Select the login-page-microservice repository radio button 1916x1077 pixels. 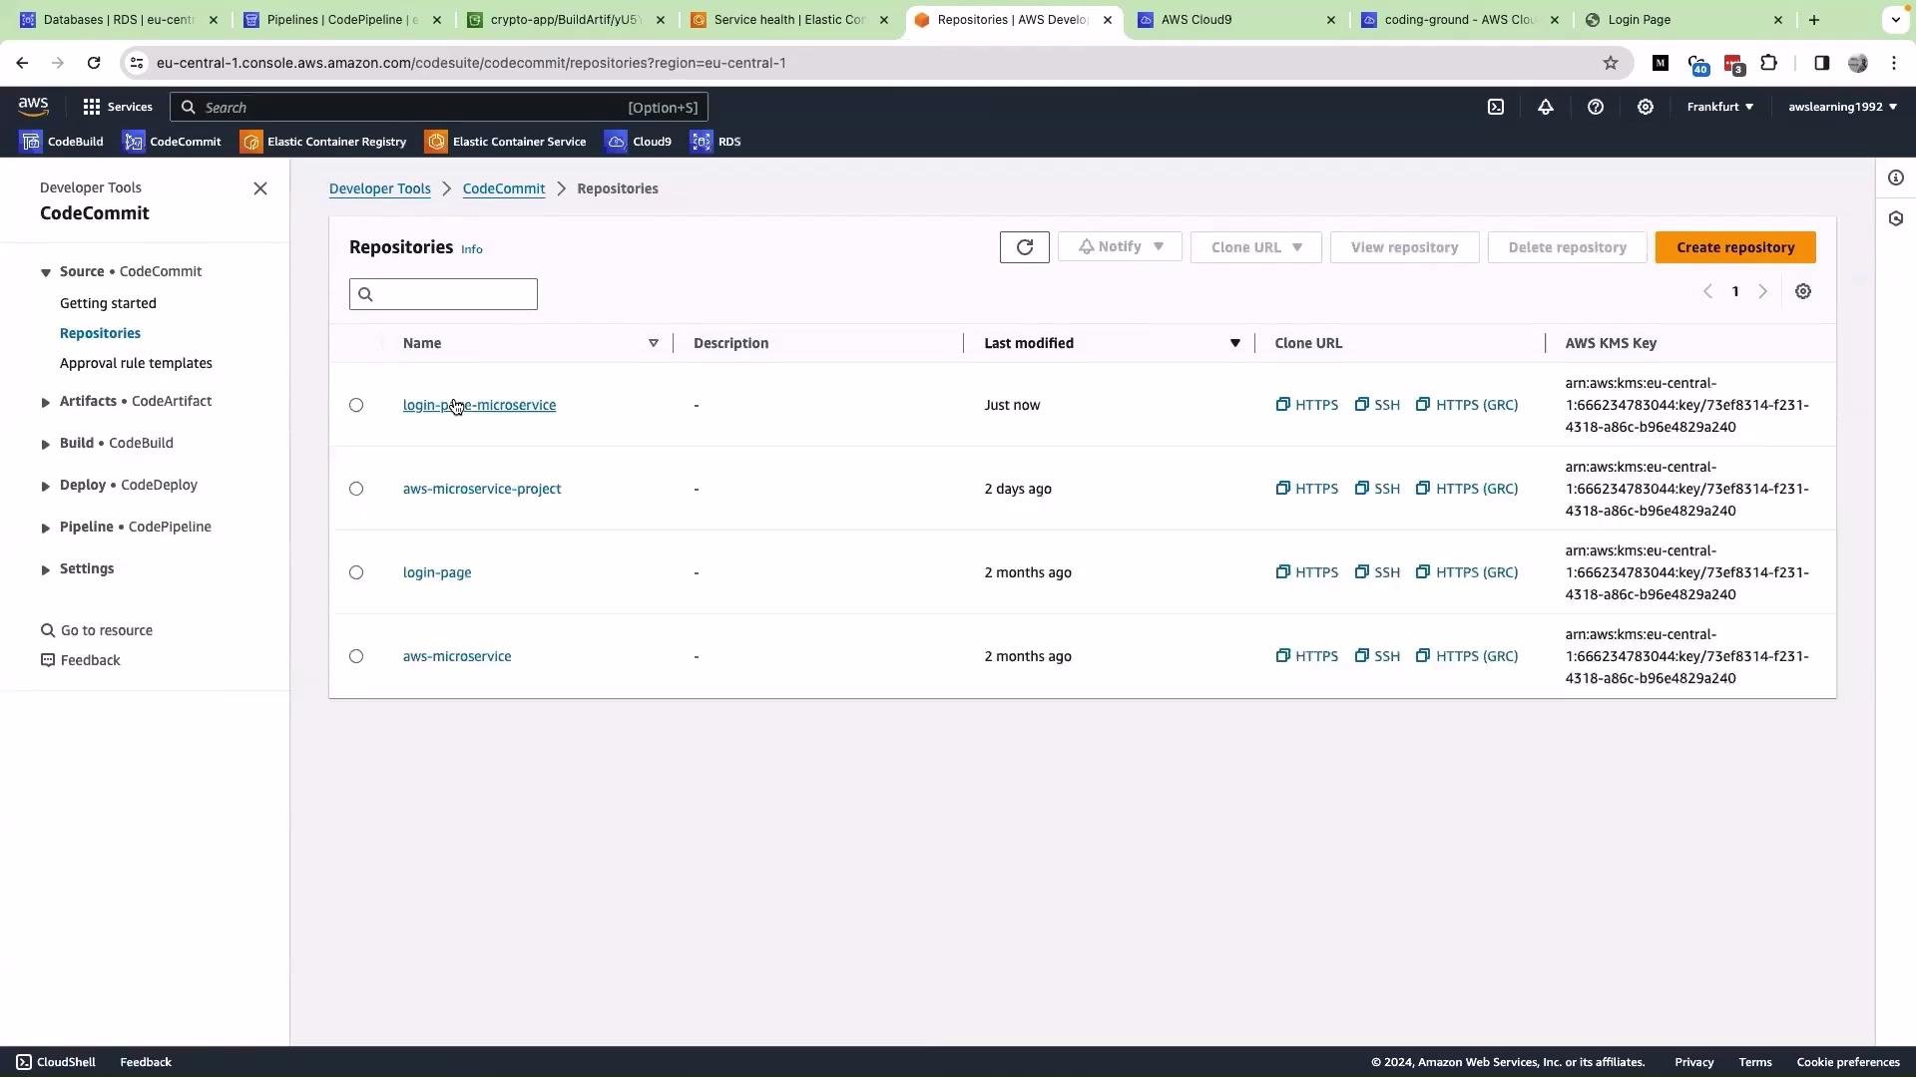point(356,405)
